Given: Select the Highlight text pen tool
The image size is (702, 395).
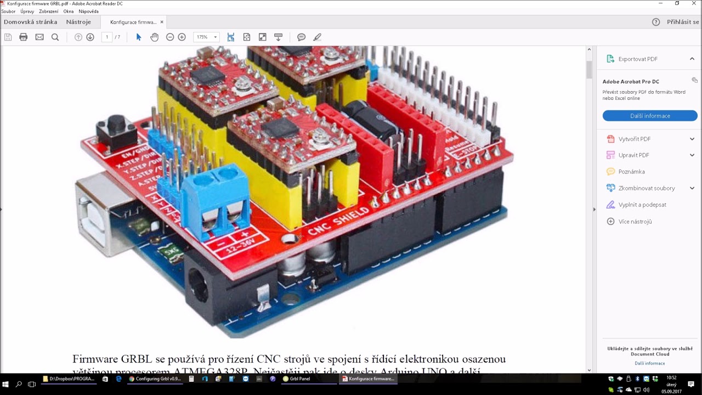Looking at the screenshot, I should (317, 37).
